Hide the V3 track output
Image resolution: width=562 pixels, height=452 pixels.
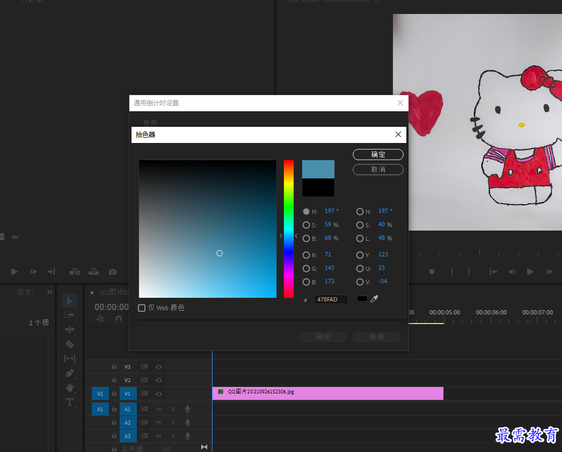(159, 367)
